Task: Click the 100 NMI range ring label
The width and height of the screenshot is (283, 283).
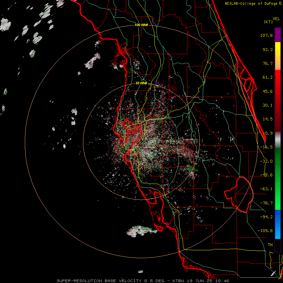Action: (x=141, y=25)
